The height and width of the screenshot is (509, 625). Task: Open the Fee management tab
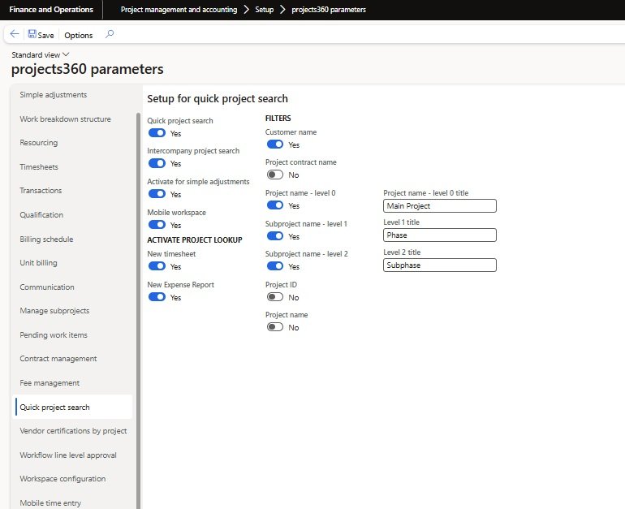pos(50,383)
